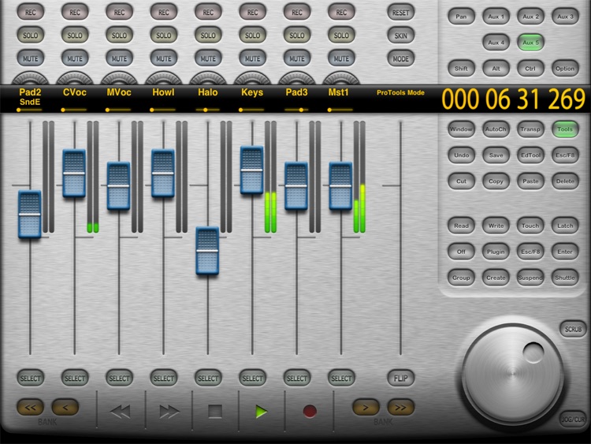Viewport: 591px width, 444px height.
Task: Click the MODE button
Action: [x=400, y=58]
